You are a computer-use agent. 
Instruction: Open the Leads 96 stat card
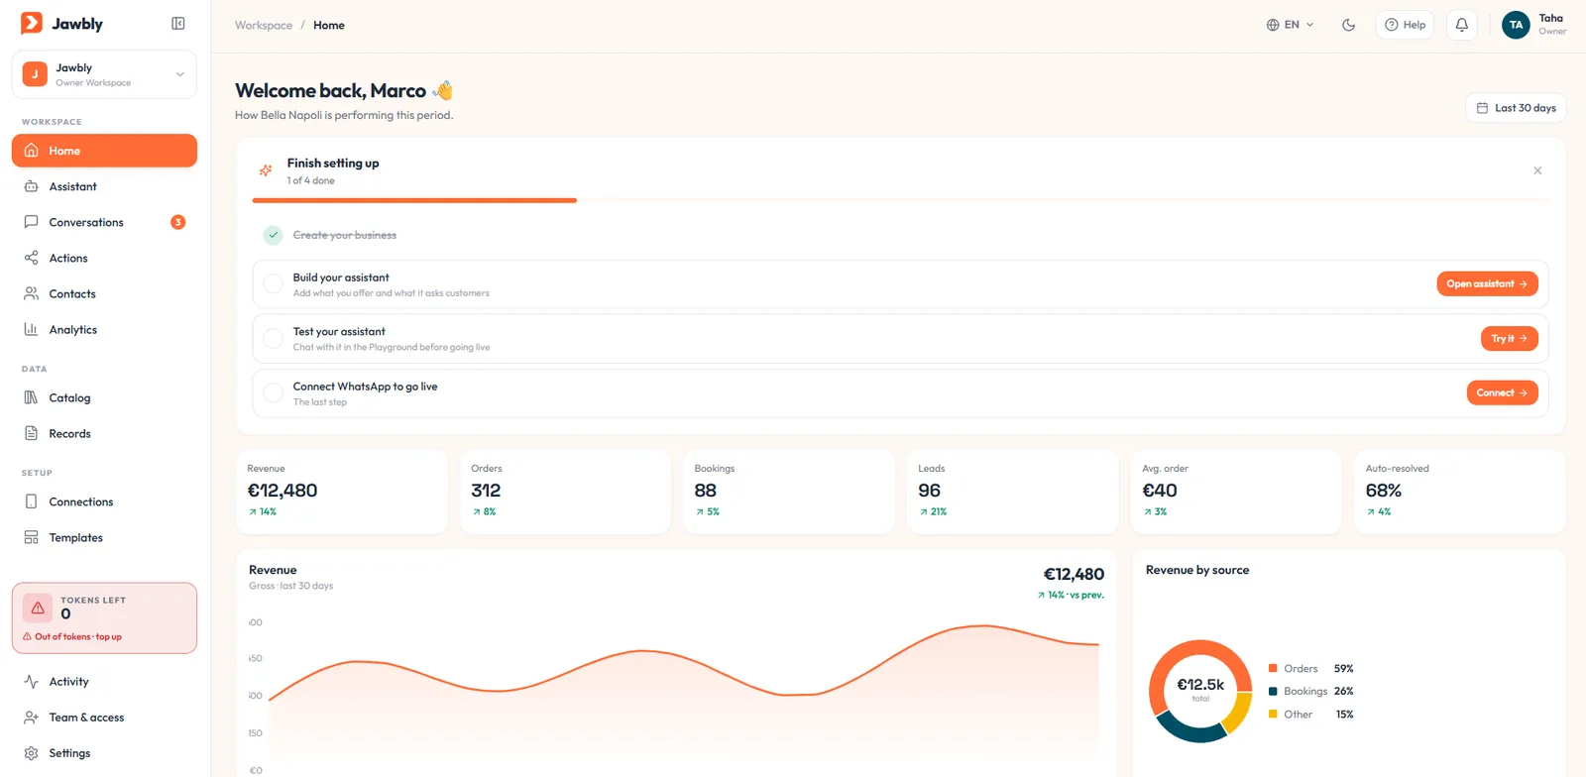coord(1013,492)
